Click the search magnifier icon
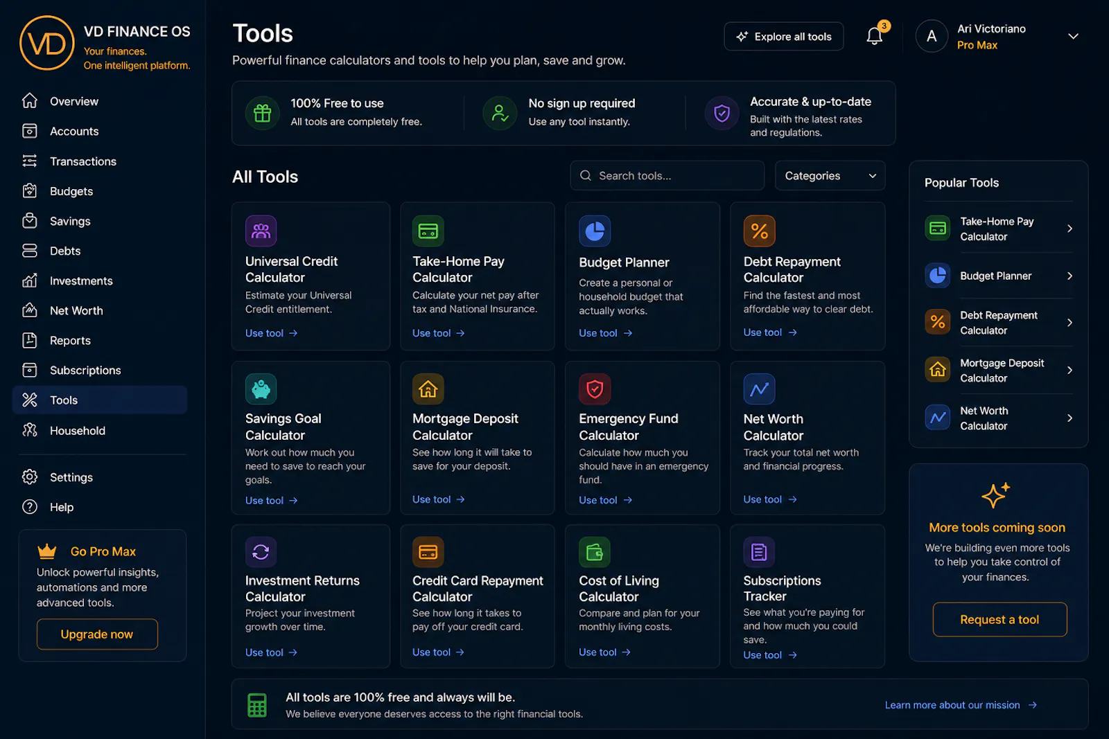The width and height of the screenshot is (1109, 739). (x=586, y=176)
